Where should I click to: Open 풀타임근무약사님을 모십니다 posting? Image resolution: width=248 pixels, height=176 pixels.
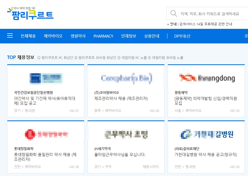(120, 155)
